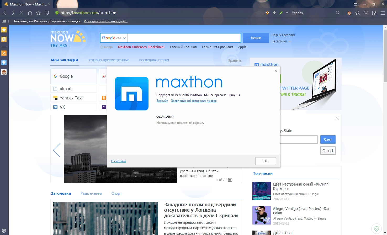
Task: Switch to the Мои закладки tab
Action: (64, 60)
